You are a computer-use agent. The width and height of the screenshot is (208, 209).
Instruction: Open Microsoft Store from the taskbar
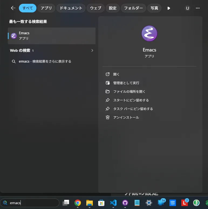(101, 203)
